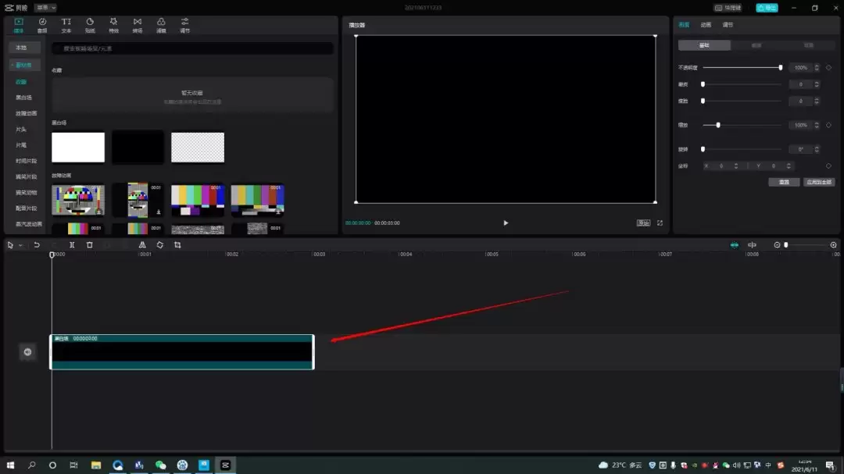Click the opacity (不透明度) slider handle
The width and height of the screenshot is (844, 474).
pyautogui.click(x=780, y=68)
